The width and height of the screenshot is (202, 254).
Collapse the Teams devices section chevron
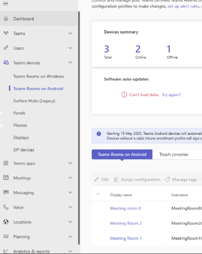(70, 62)
